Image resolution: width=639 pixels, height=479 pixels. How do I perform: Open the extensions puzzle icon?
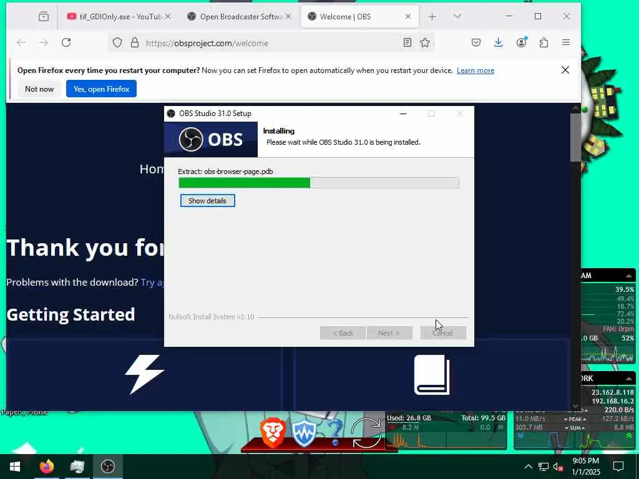(x=544, y=42)
